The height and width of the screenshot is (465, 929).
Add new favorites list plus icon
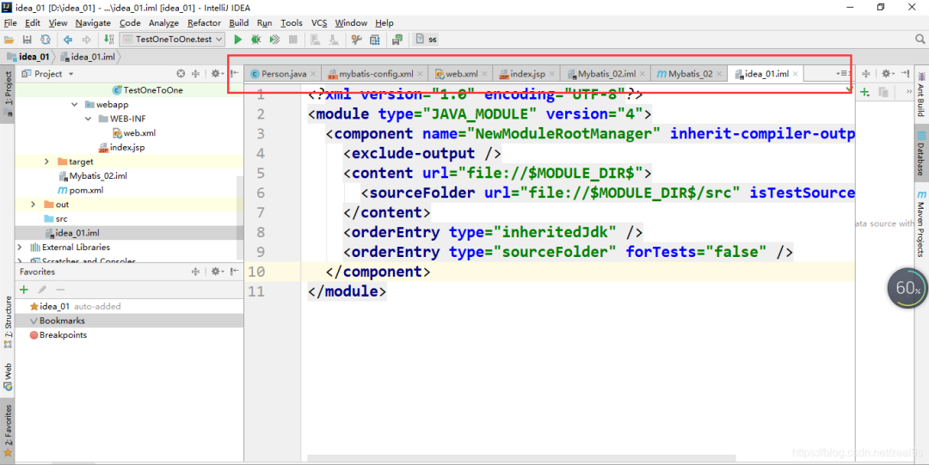[24, 290]
